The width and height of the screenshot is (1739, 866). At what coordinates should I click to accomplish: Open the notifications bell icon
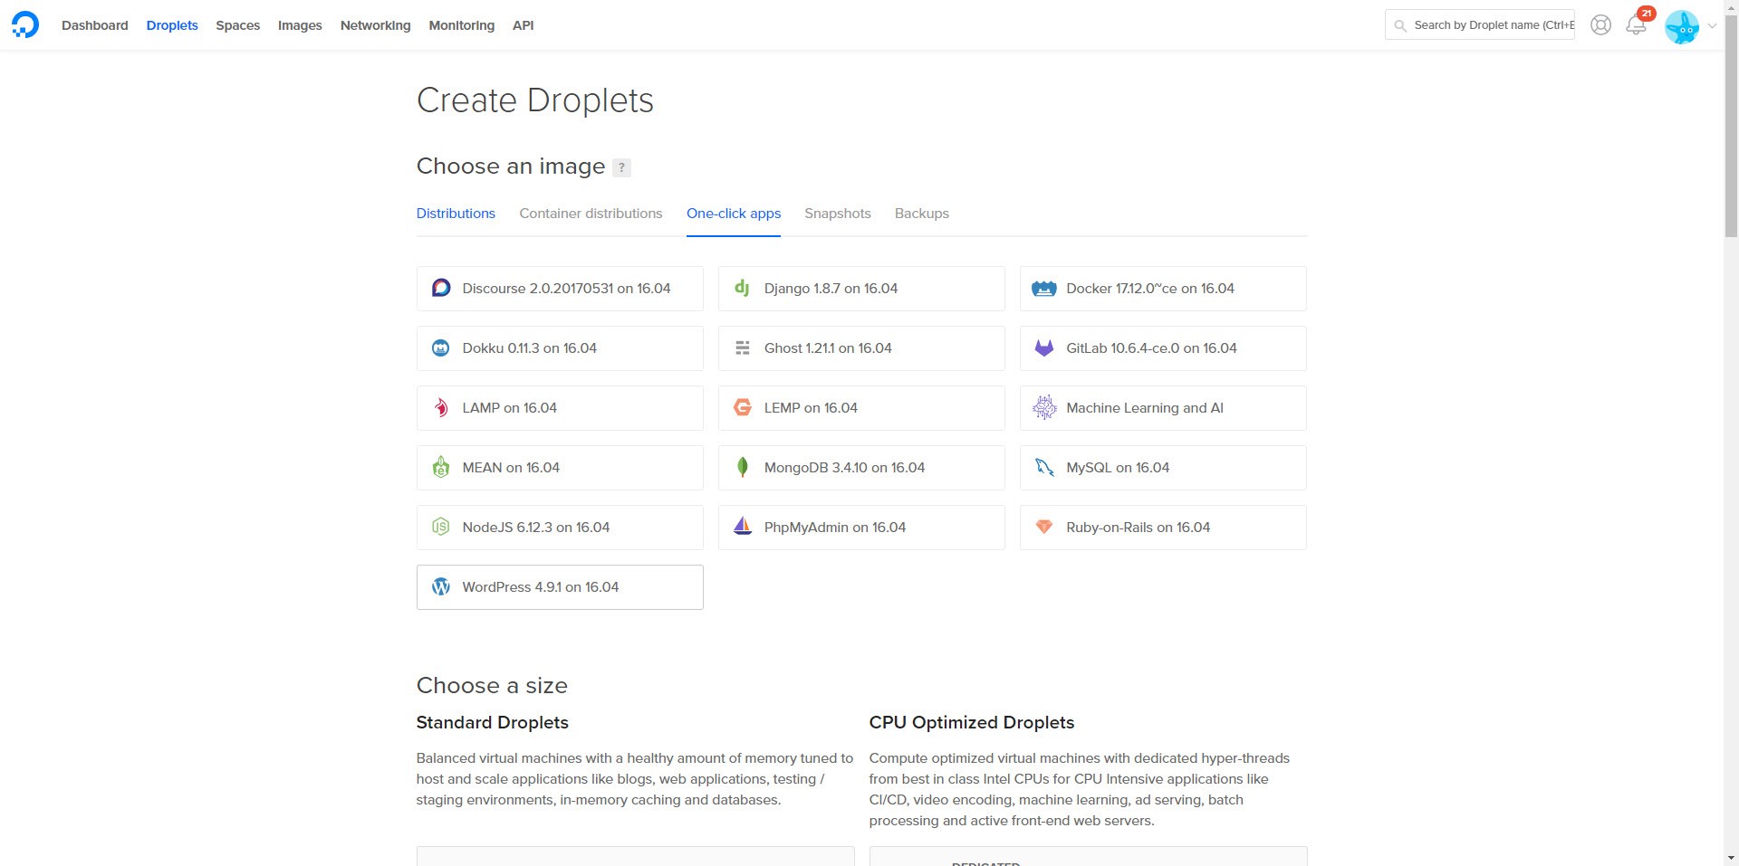[x=1636, y=25]
